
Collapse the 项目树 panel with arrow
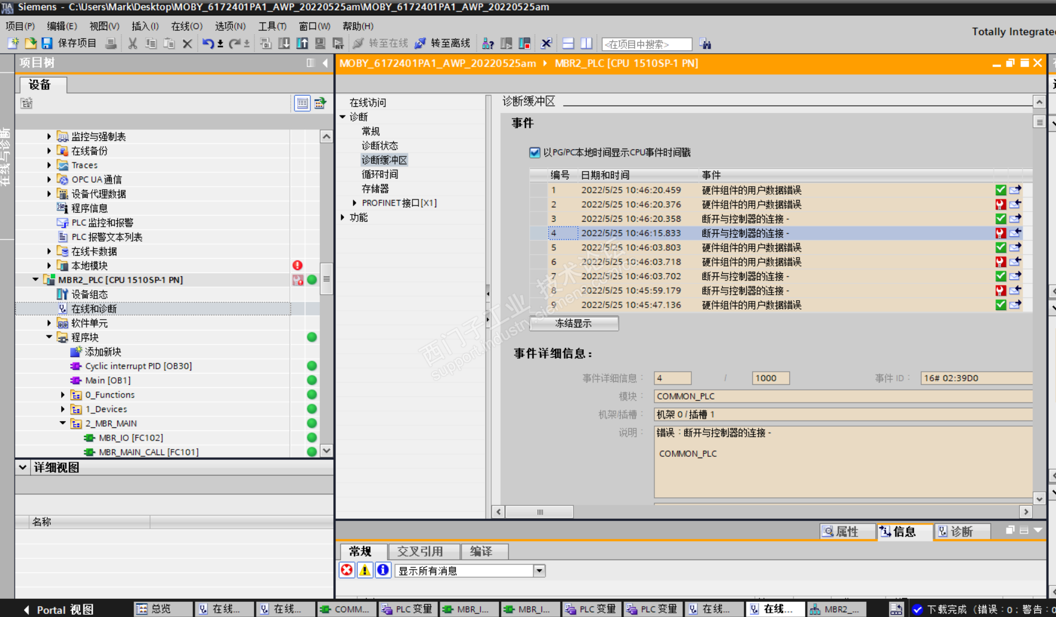(x=325, y=63)
